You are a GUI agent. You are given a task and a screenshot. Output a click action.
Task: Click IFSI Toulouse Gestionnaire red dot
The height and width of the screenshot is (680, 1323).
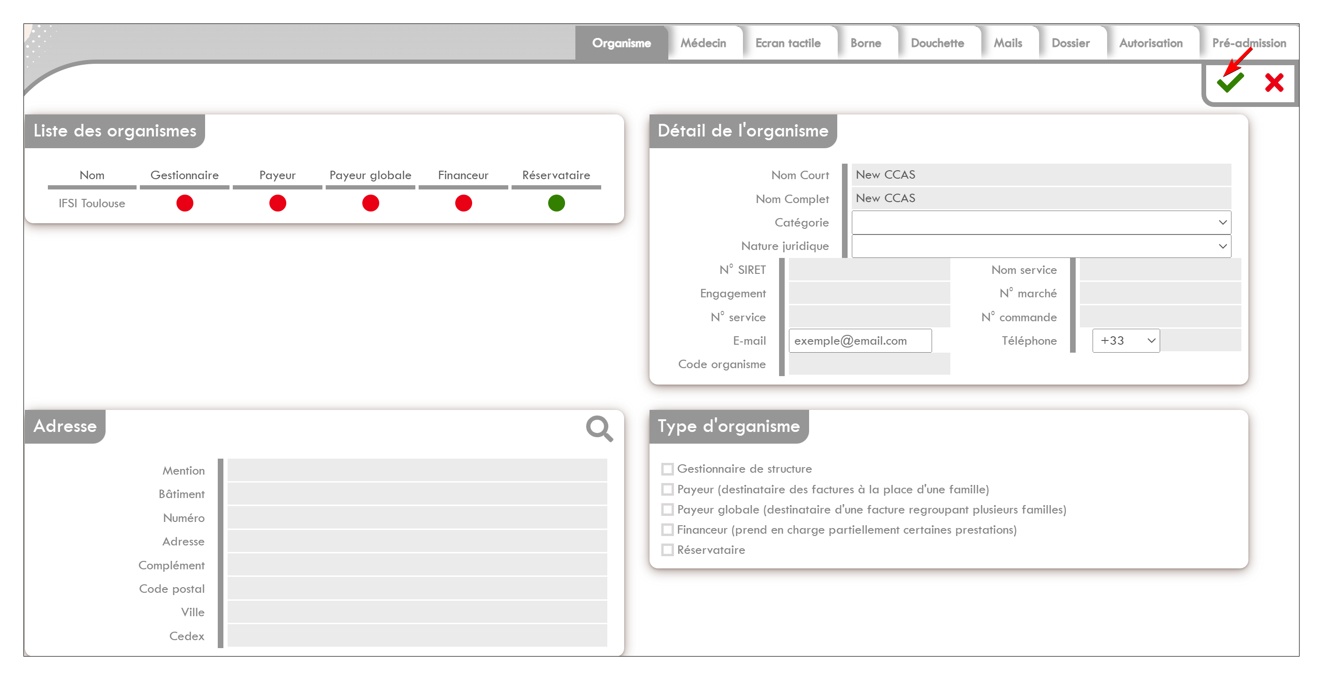click(x=185, y=203)
